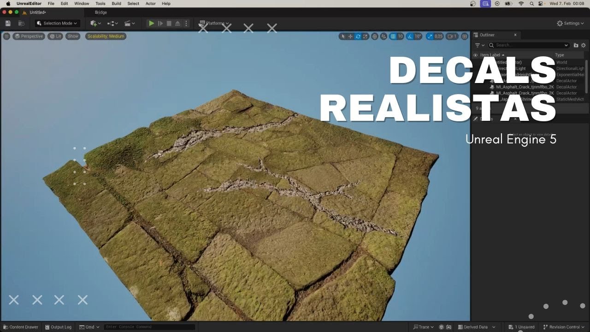Open the Content Drawer
Viewport: 590px width, 332px height.
click(21, 327)
